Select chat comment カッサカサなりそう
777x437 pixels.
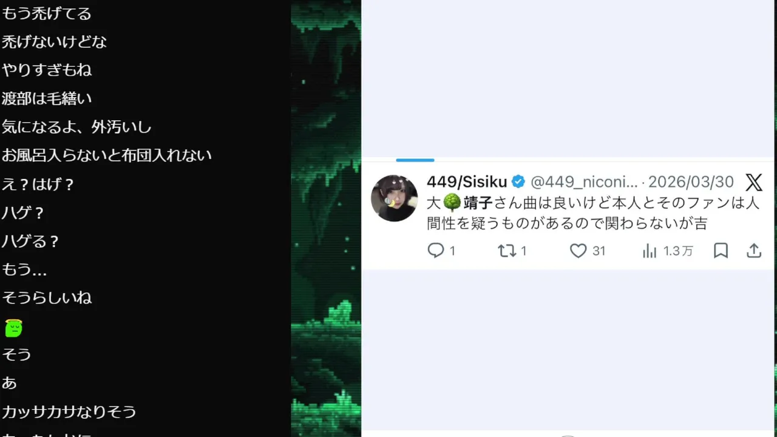[69, 412]
